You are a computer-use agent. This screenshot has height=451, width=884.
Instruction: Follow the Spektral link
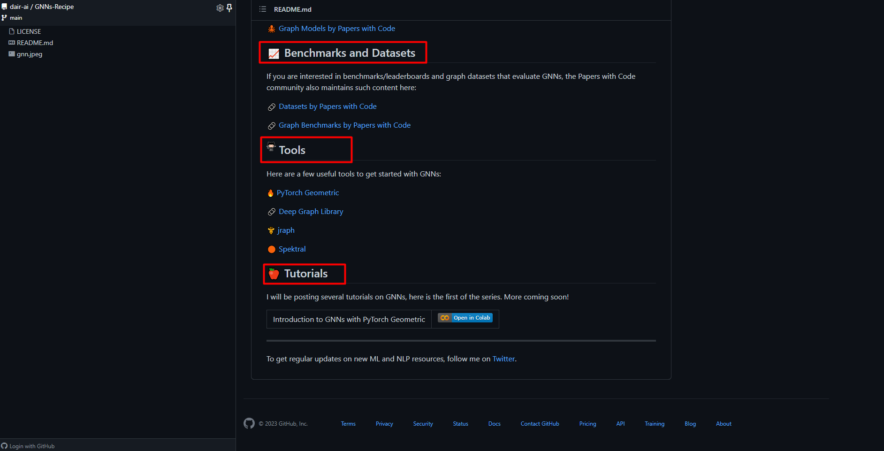tap(292, 249)
